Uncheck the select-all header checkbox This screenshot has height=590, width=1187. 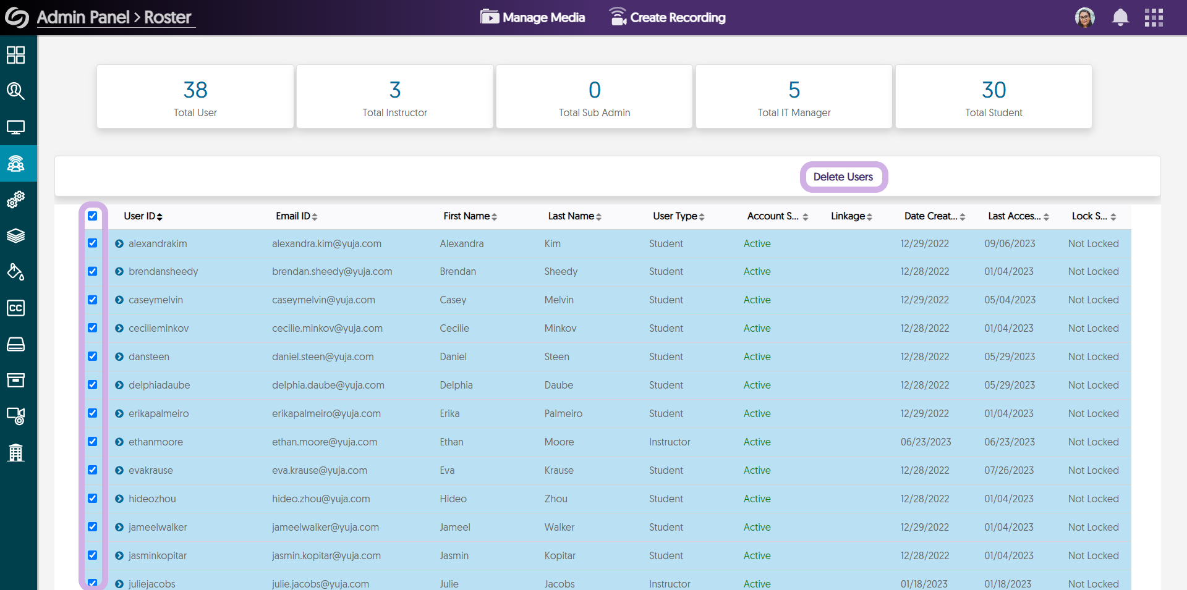[x=93, y=216]
